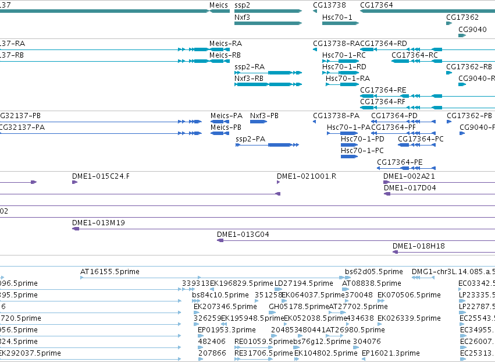Click the Meics-RA transcript label
The height and width of the screenshot is (362, 495).
click(x=226, y=43)
